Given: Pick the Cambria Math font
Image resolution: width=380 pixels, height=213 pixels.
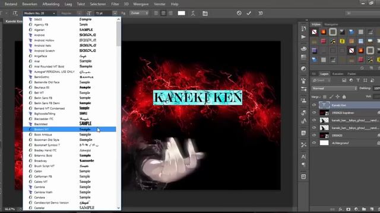Looking at the screenshot, I should [69, 192].
